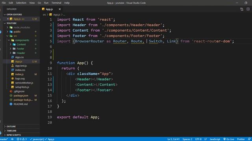Split the editor to the right
The image size is (252, 141).
pyautogui.click(x=248, y=9)
